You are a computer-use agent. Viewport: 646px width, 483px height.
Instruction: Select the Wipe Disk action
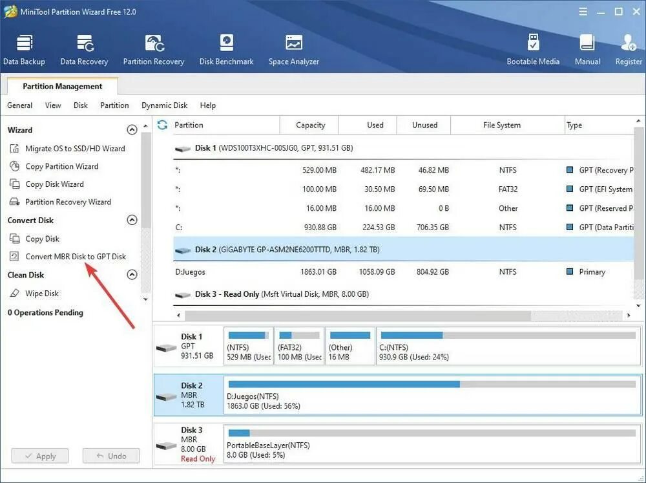(34, 294)
